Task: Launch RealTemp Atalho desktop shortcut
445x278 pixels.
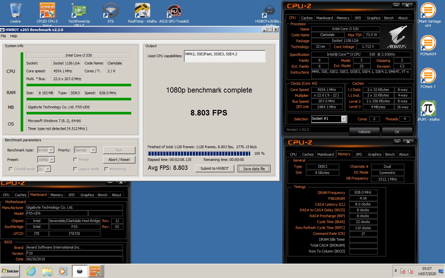Action: click(x=142, y=13)
